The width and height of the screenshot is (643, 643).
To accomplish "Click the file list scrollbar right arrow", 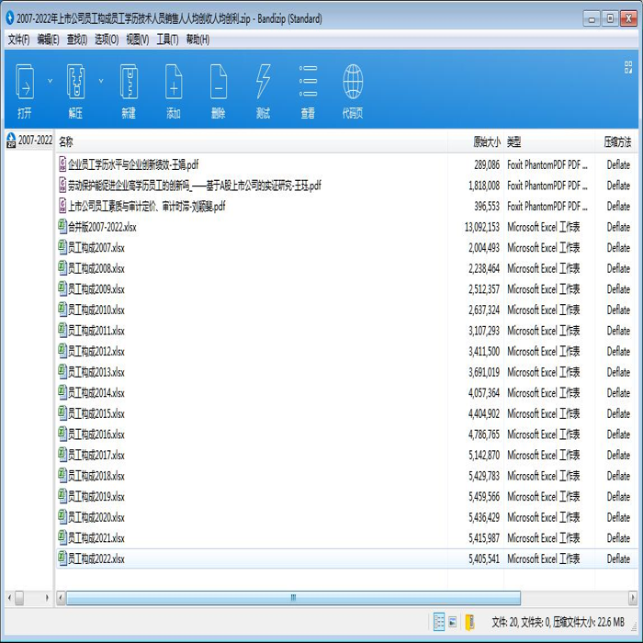I will [632, 598].
